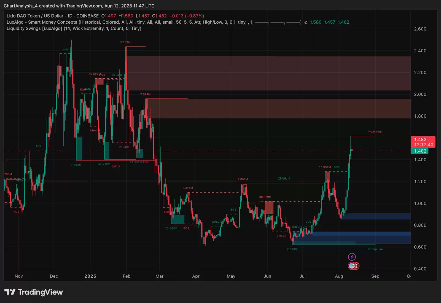Click the Weak High marker label
Image resolution: width=441 pixels, height=303 pixels.
click(x=375, y=132)
